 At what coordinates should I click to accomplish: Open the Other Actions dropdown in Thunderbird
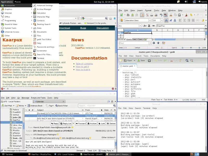point(108,138)
